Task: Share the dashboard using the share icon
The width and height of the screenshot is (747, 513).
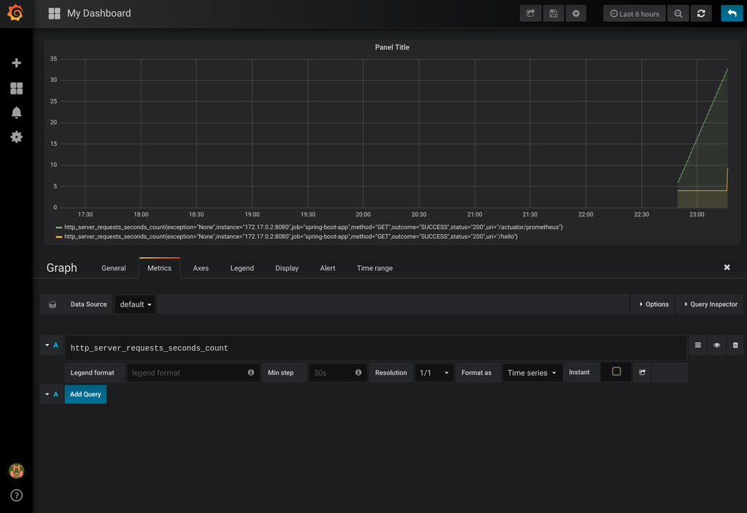Action: point(530,13)
